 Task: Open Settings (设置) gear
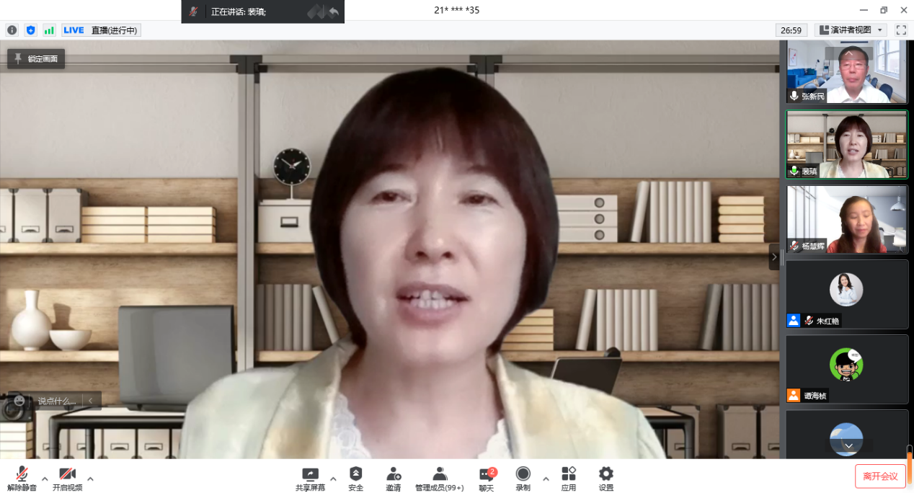click(606, 477)
